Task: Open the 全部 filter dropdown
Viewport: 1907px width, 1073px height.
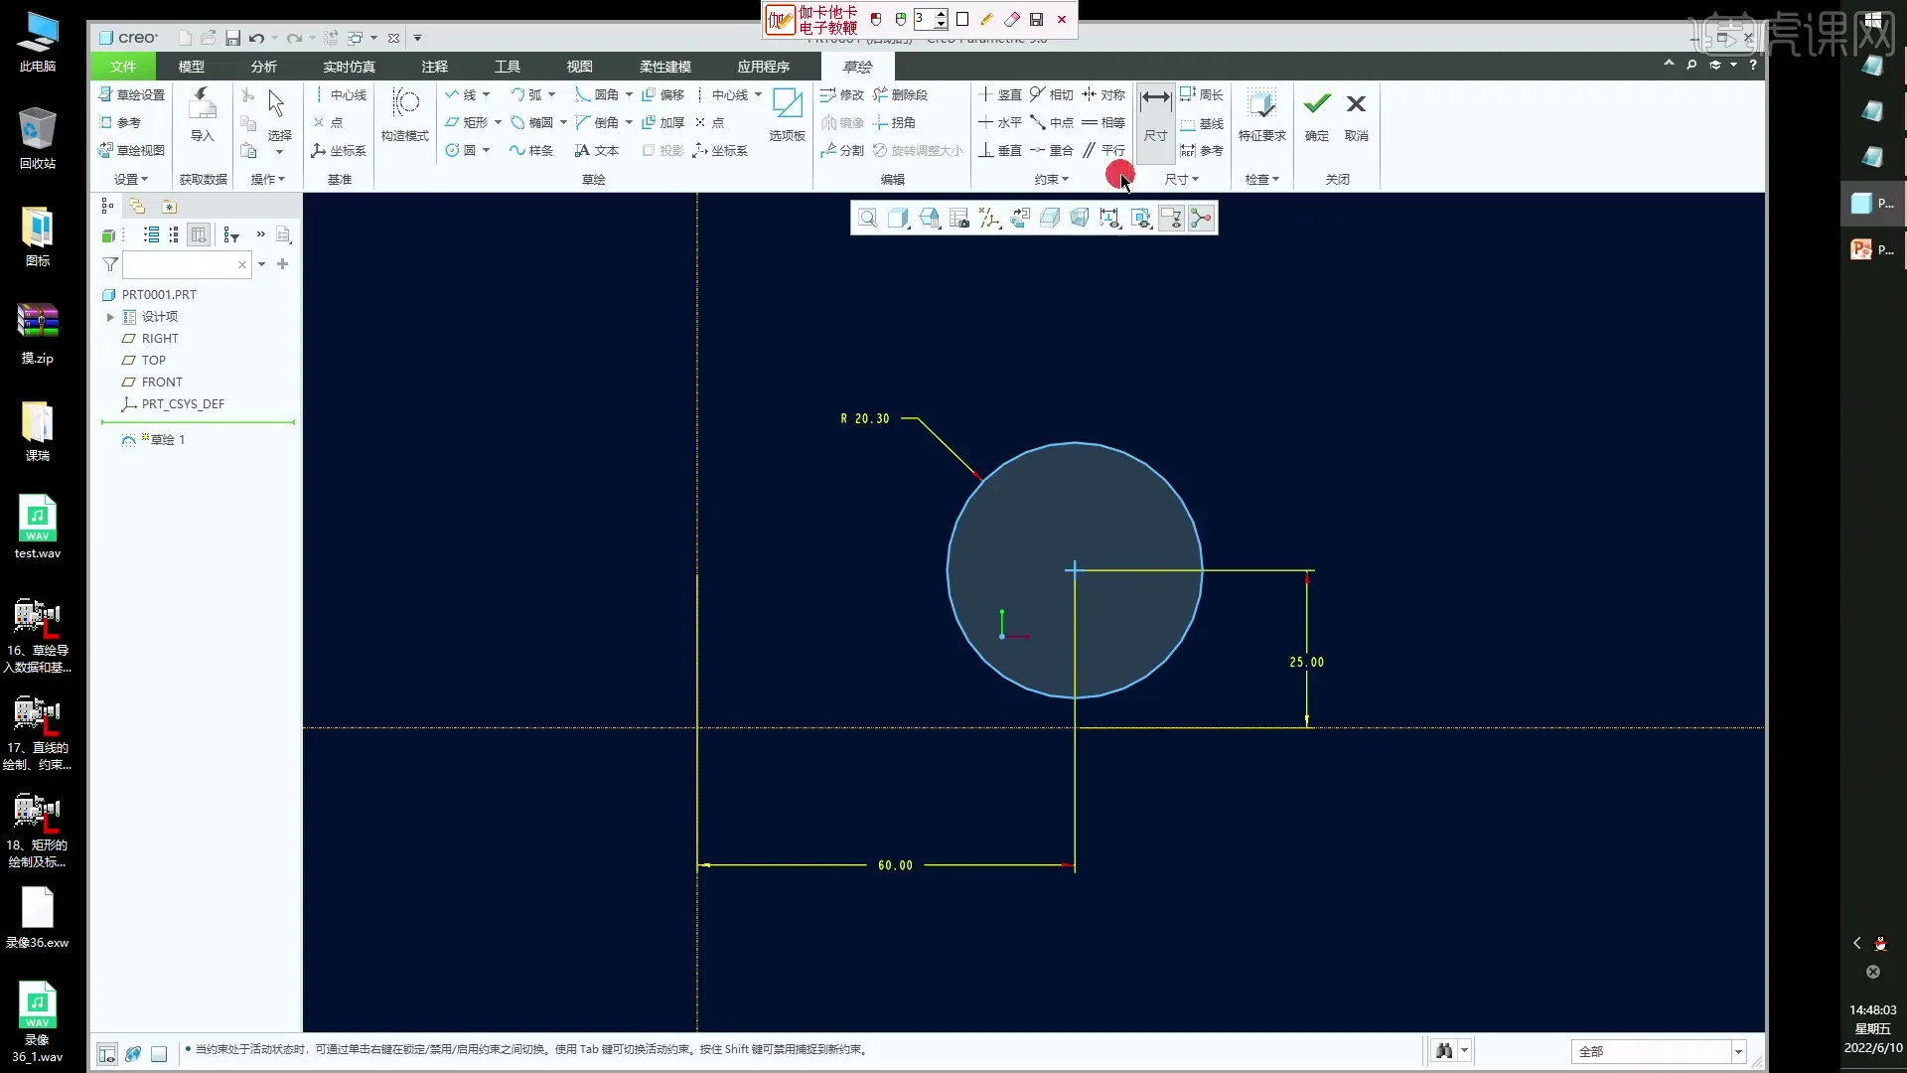Action: (1738, 1051)
